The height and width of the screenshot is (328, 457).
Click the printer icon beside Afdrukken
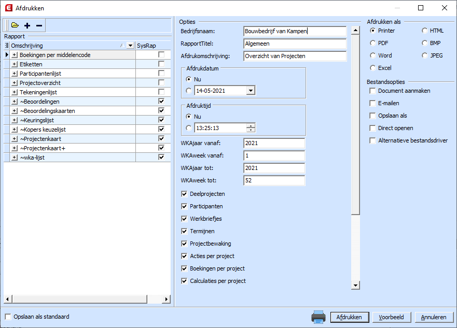(x=318, y=317)
